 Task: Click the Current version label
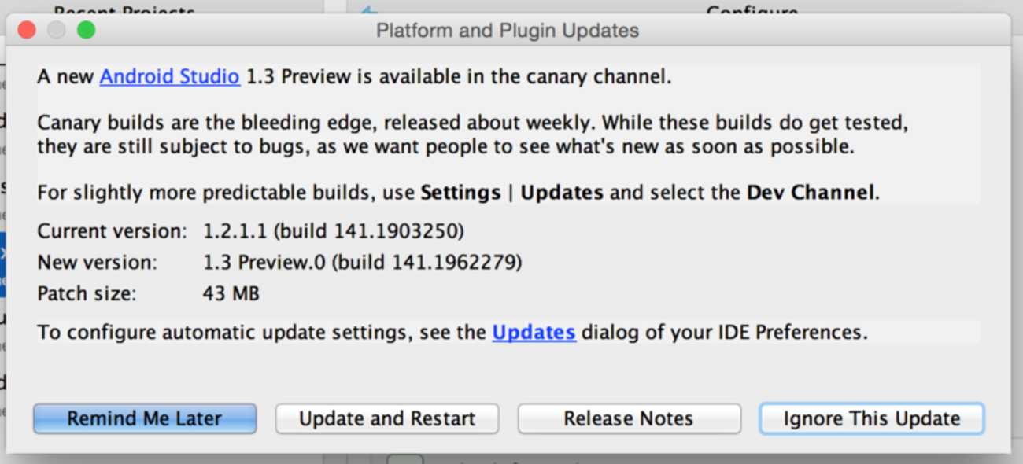112,231
